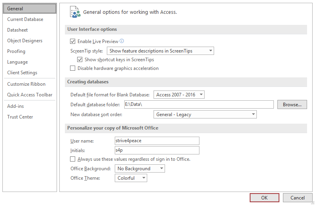Click the User name text field

pos(157,141)
